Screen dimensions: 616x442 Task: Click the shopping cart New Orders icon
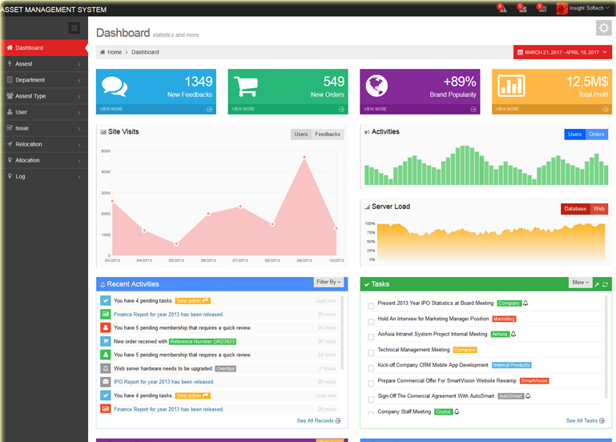point(246,86)
